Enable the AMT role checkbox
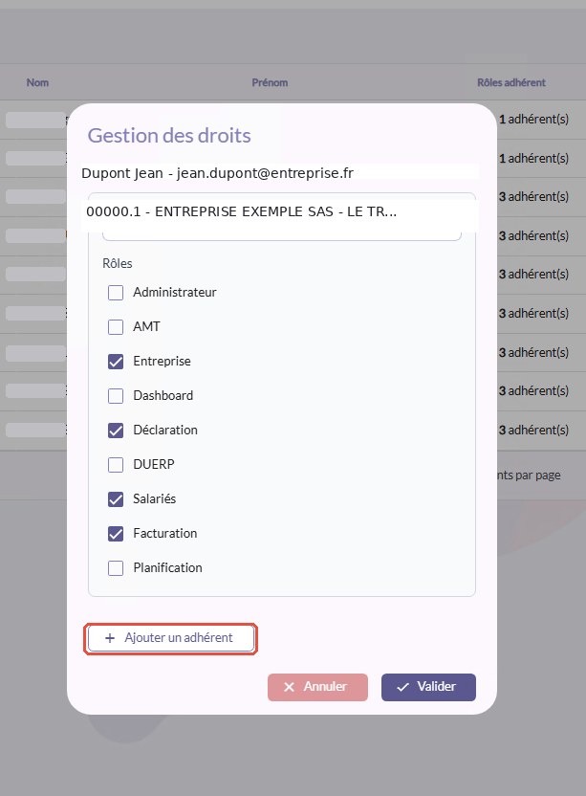 116,327
